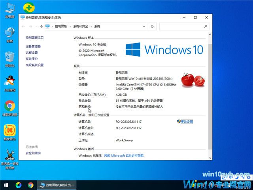Launch 谷歌浏览器 Chrome desktop icon
The width and height of the screenshot is (253, 190).
tap(9, 108)
